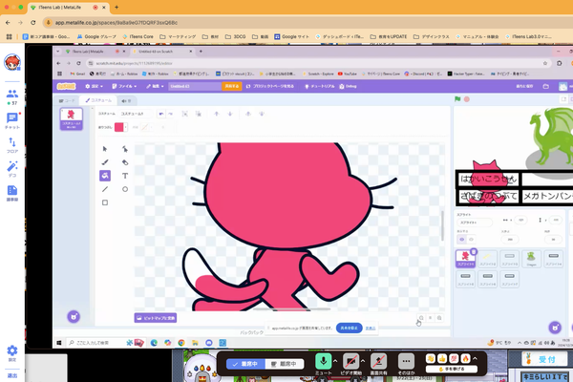Click the Bring to Front icon
The image size is (573, 382).
tap(248, 114)
